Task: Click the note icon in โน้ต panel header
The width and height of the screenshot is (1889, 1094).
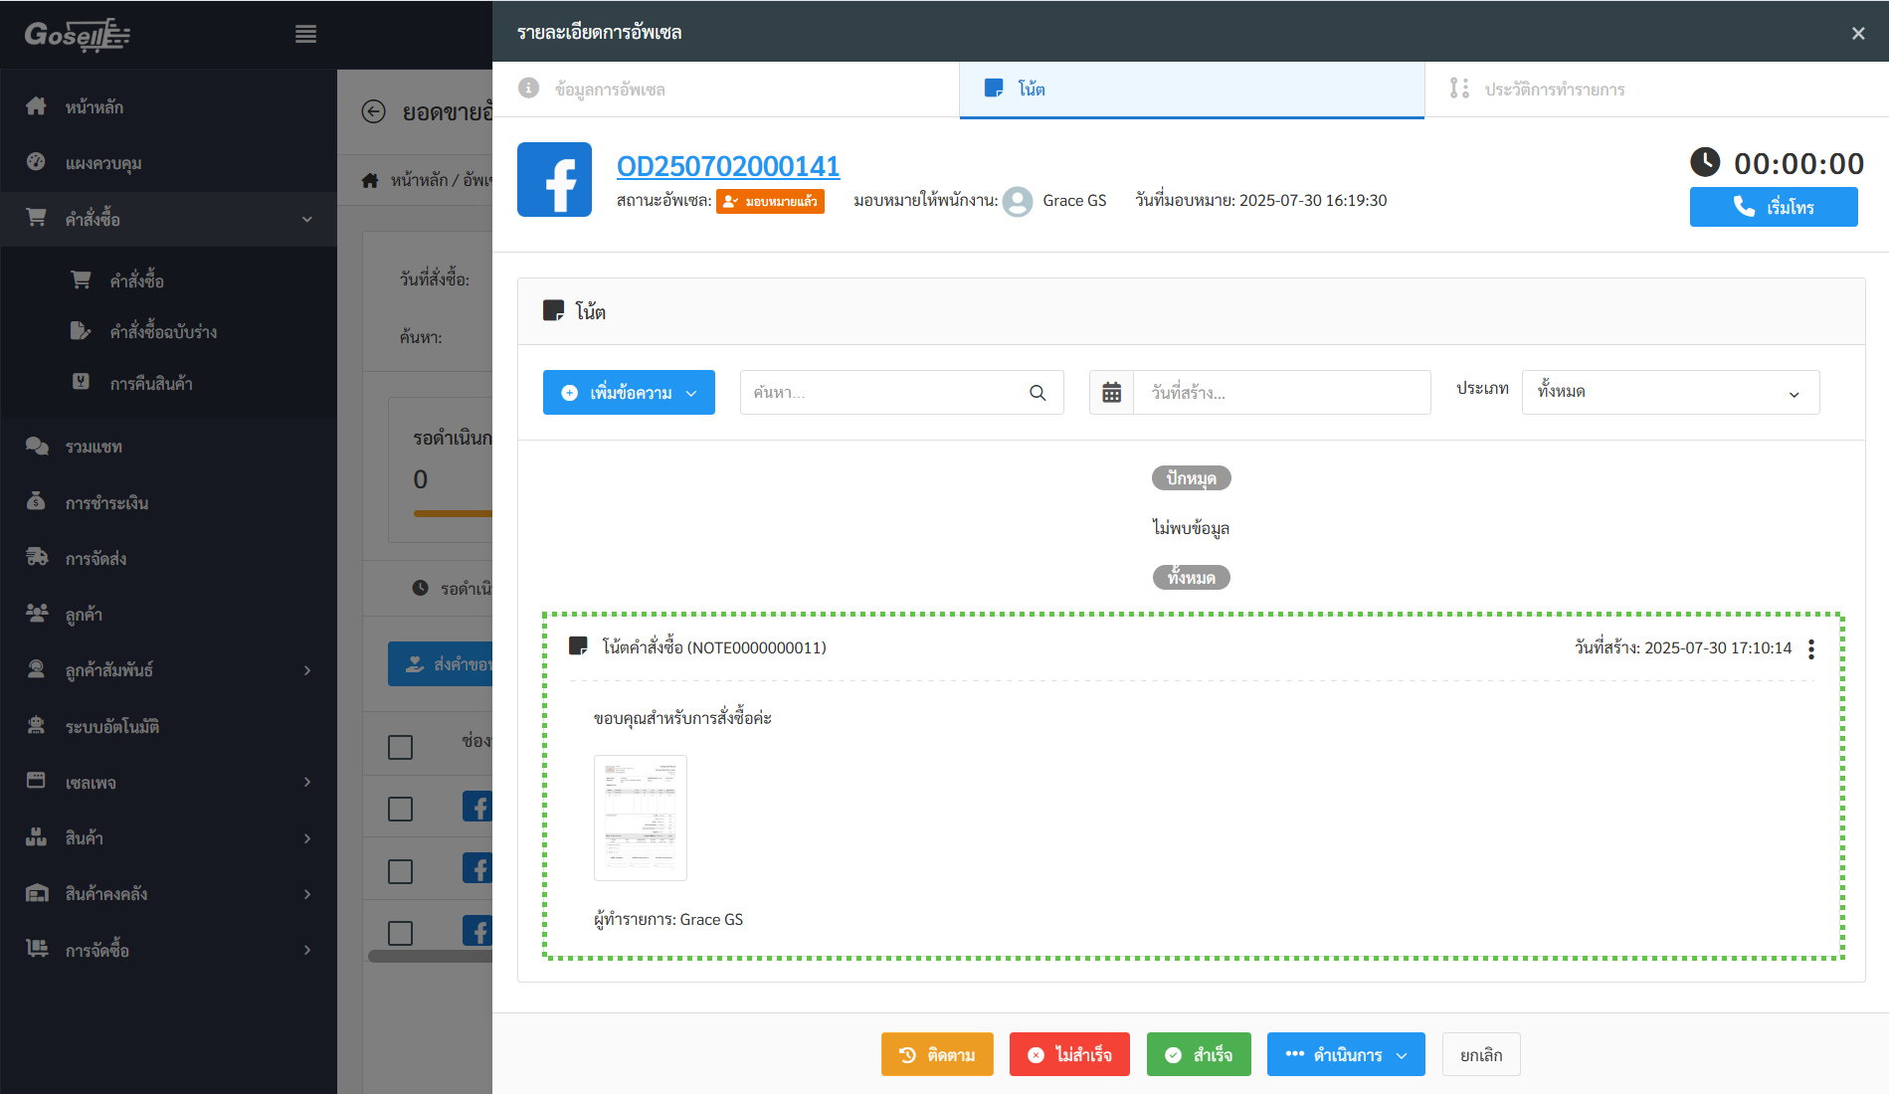Action: [x=553, y=311]
